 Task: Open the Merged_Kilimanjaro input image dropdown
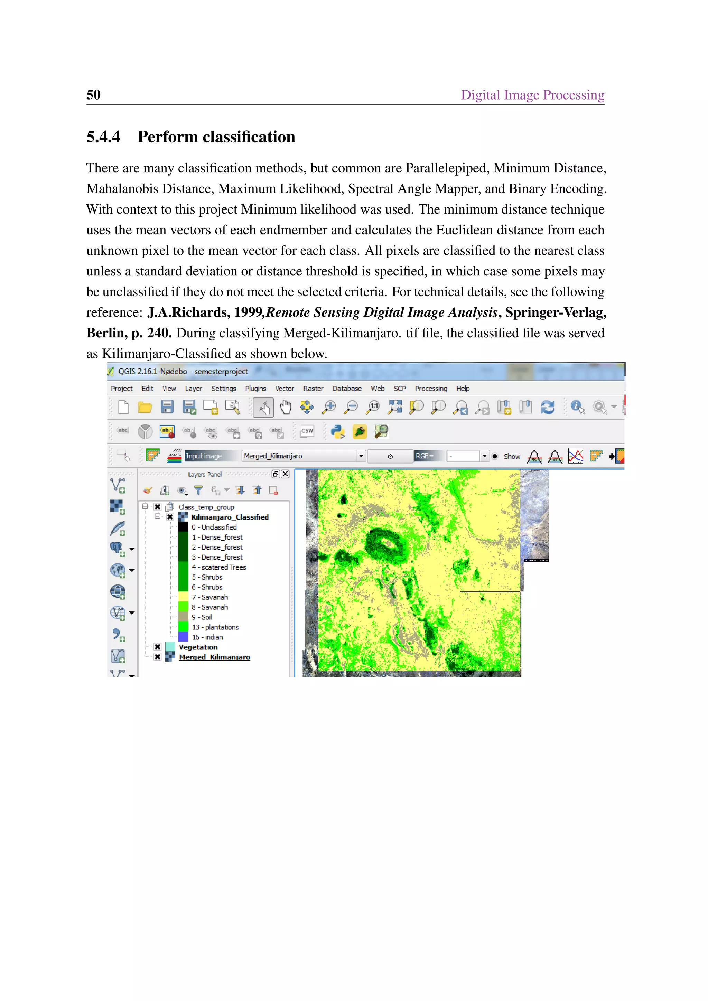pos(361,456)
